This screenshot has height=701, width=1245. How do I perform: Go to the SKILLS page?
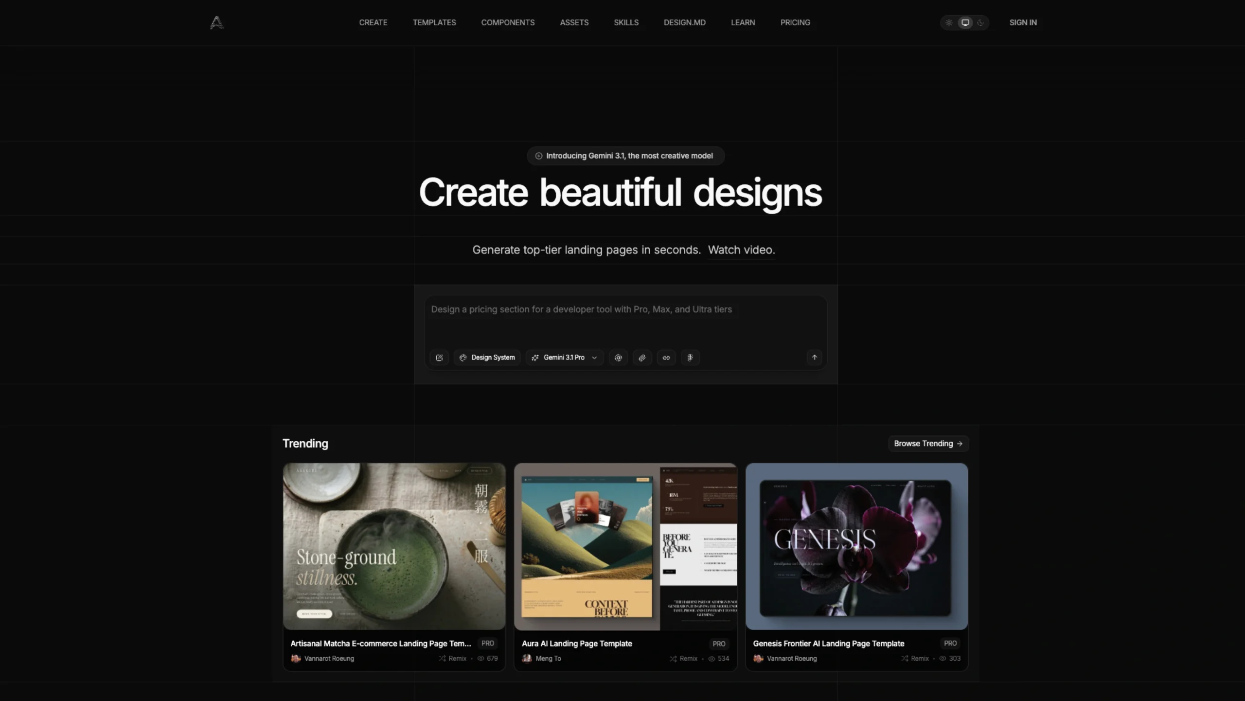(x=626, y=22)
